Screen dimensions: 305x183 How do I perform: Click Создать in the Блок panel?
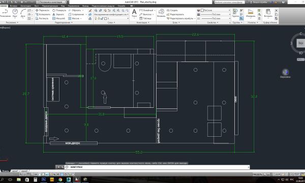pyautogui.click(x=172, y=10)
